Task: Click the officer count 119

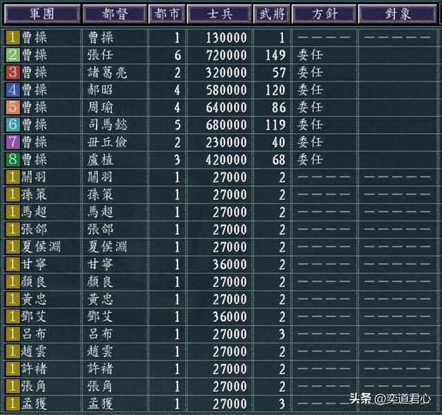Action: coord(276,125)
